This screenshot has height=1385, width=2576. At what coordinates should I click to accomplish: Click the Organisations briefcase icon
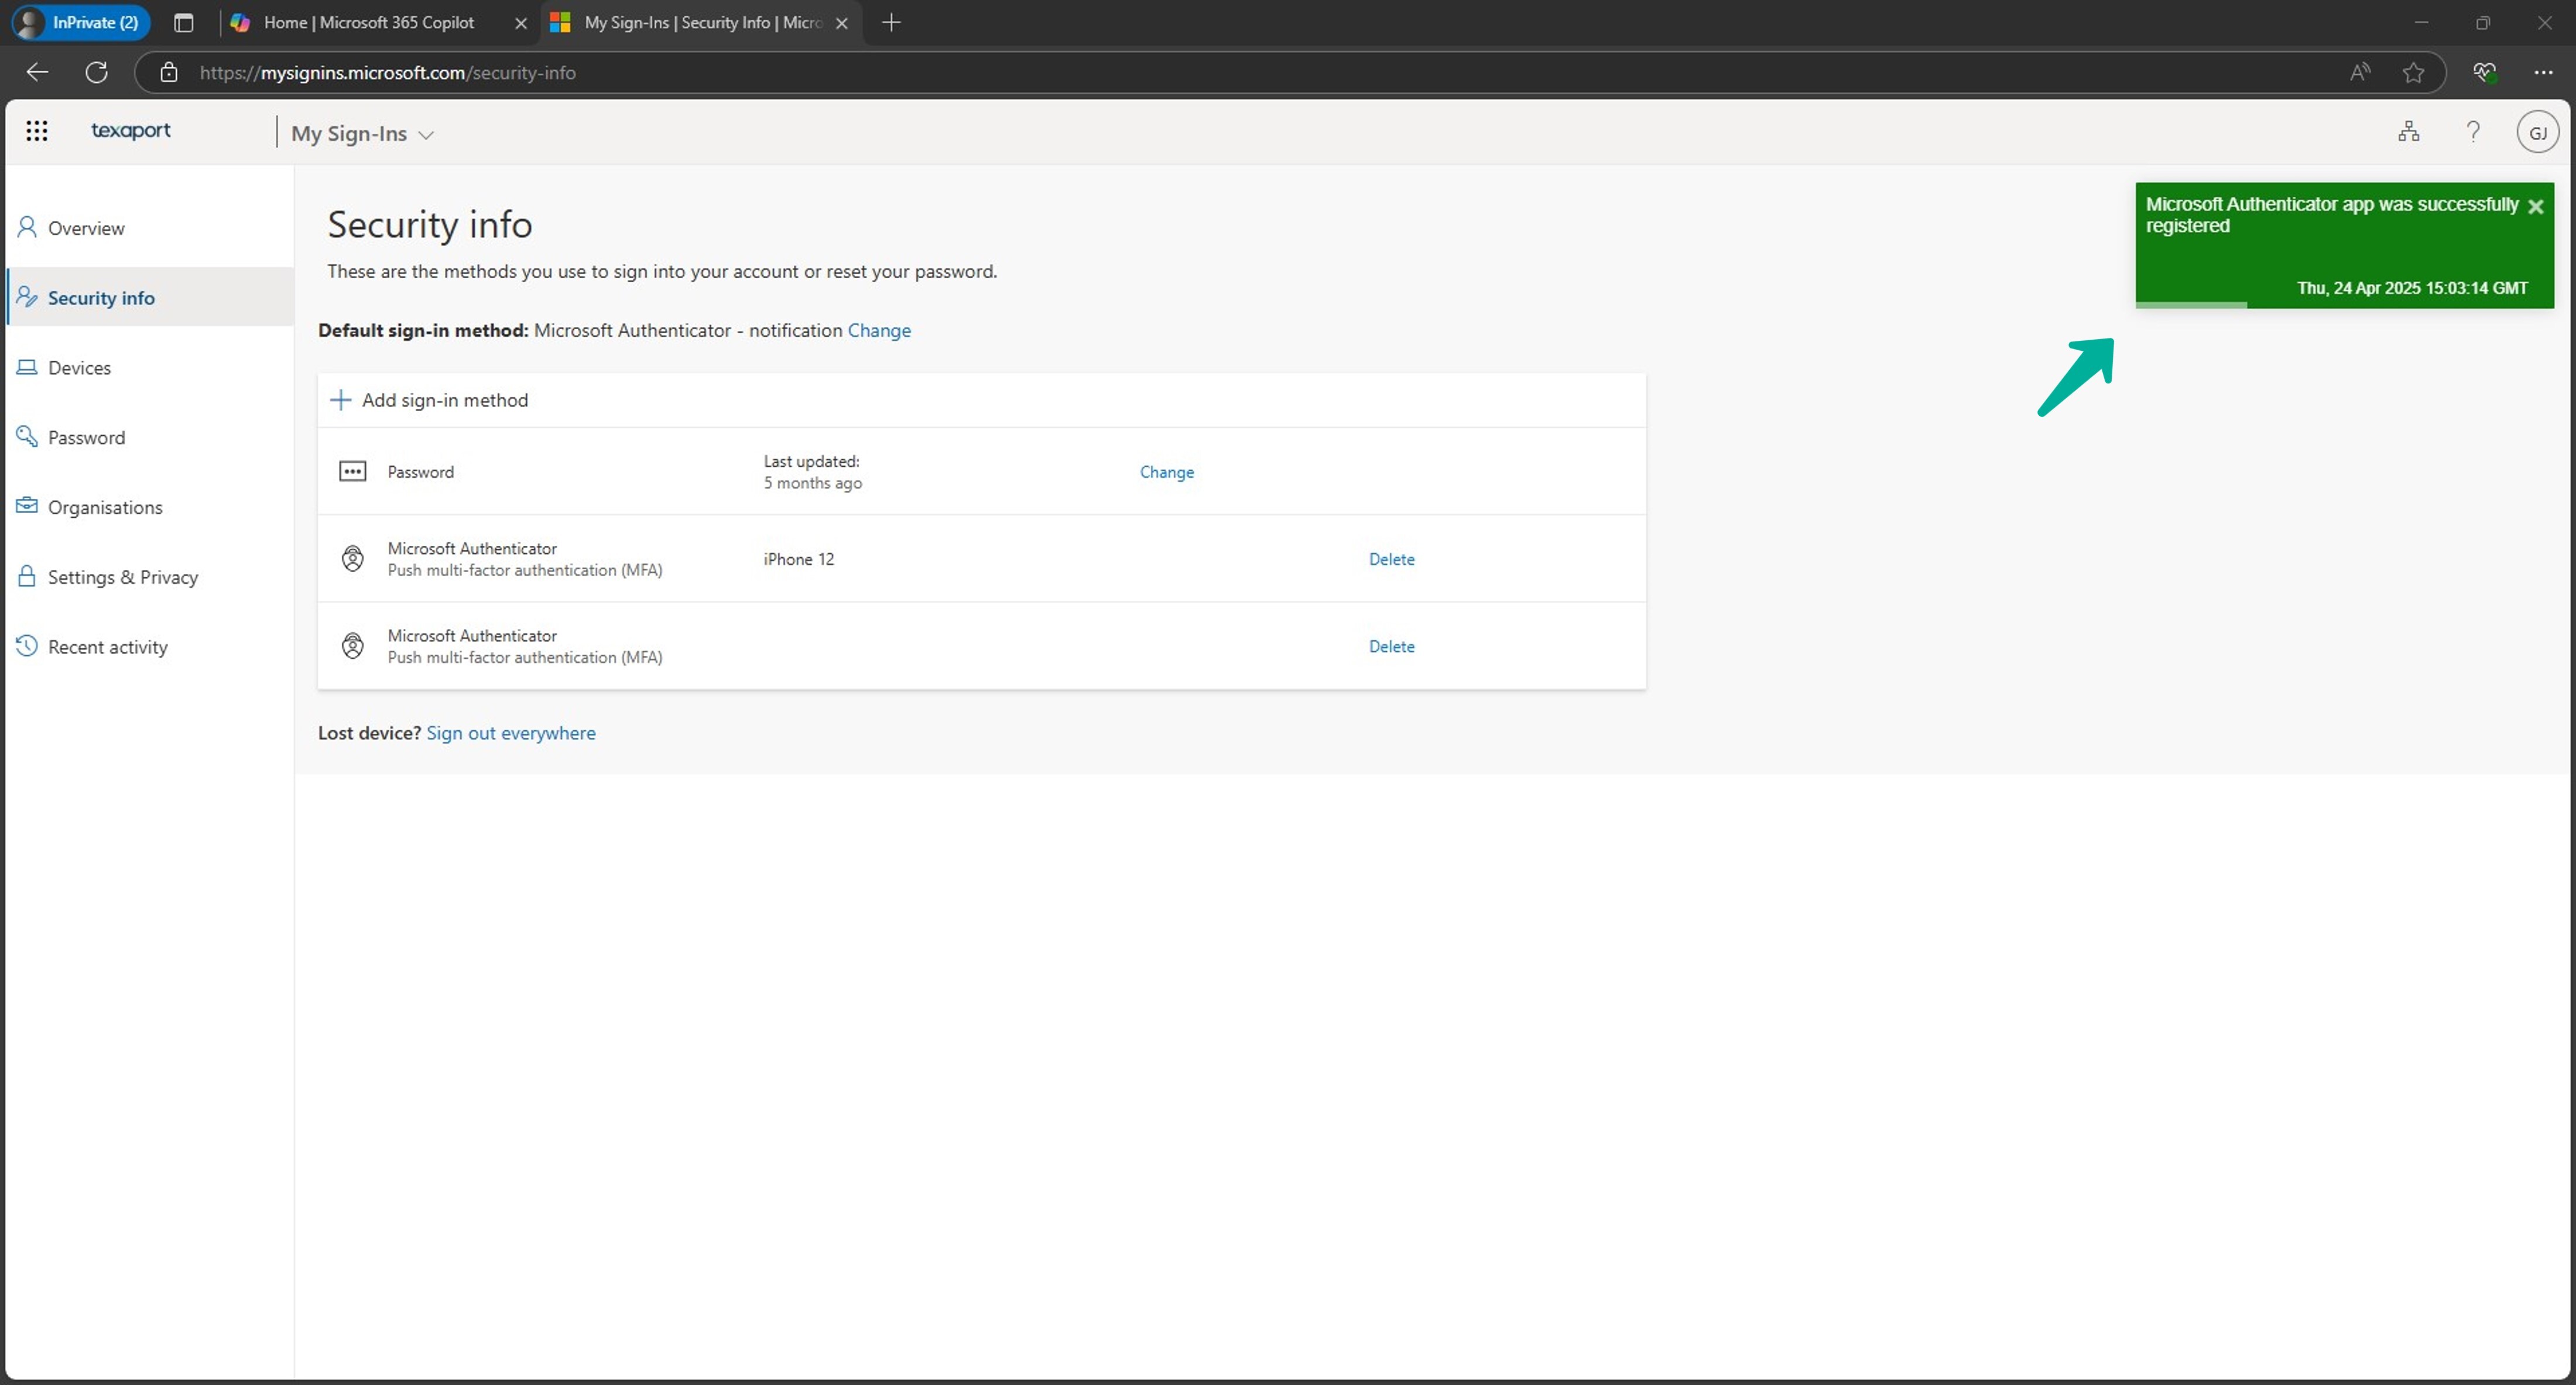coord(27,506)
